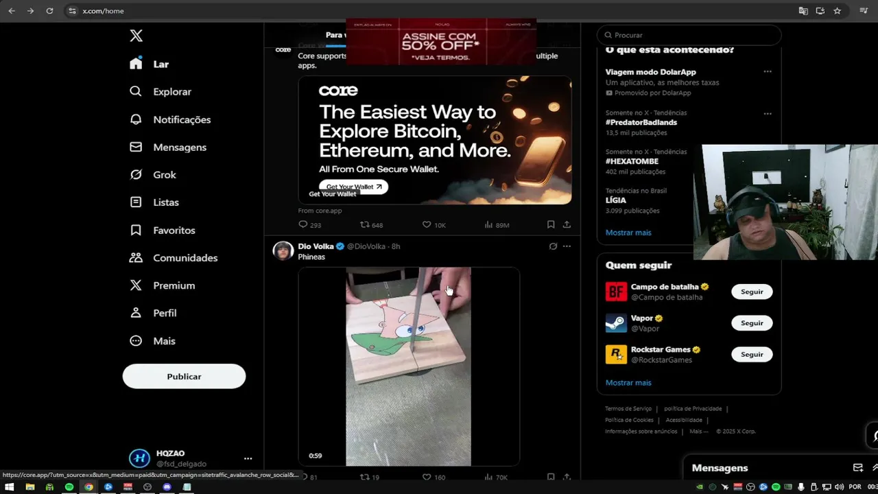Go to Lar (Home) in the sidebar

click(149, 64)
